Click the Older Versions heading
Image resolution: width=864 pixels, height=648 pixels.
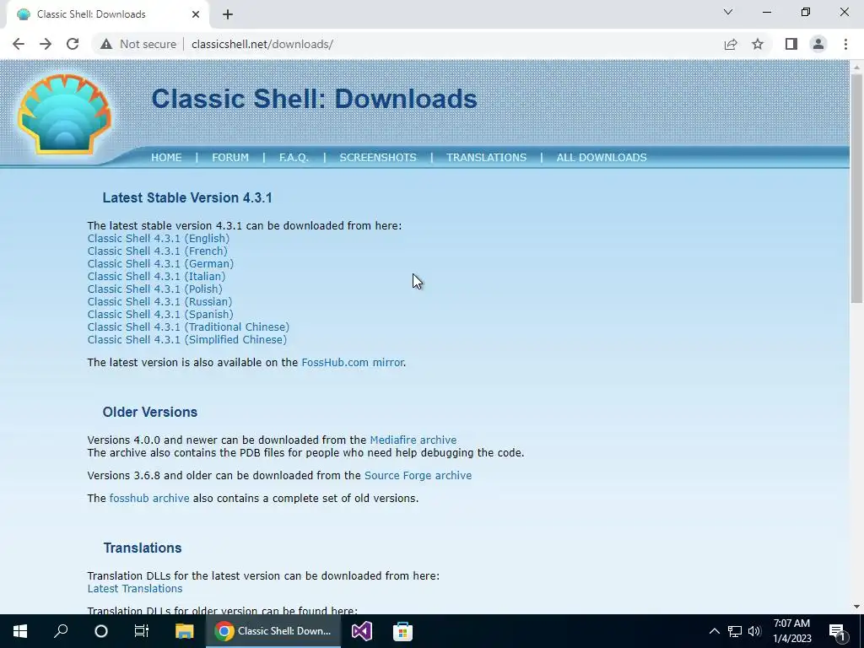[x=150, y=412]
